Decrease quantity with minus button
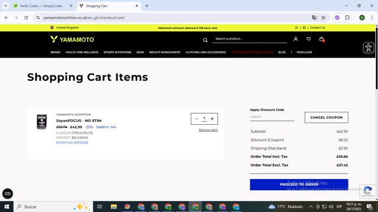The height and width of the screenshot is (212, 378). (196, 119)
